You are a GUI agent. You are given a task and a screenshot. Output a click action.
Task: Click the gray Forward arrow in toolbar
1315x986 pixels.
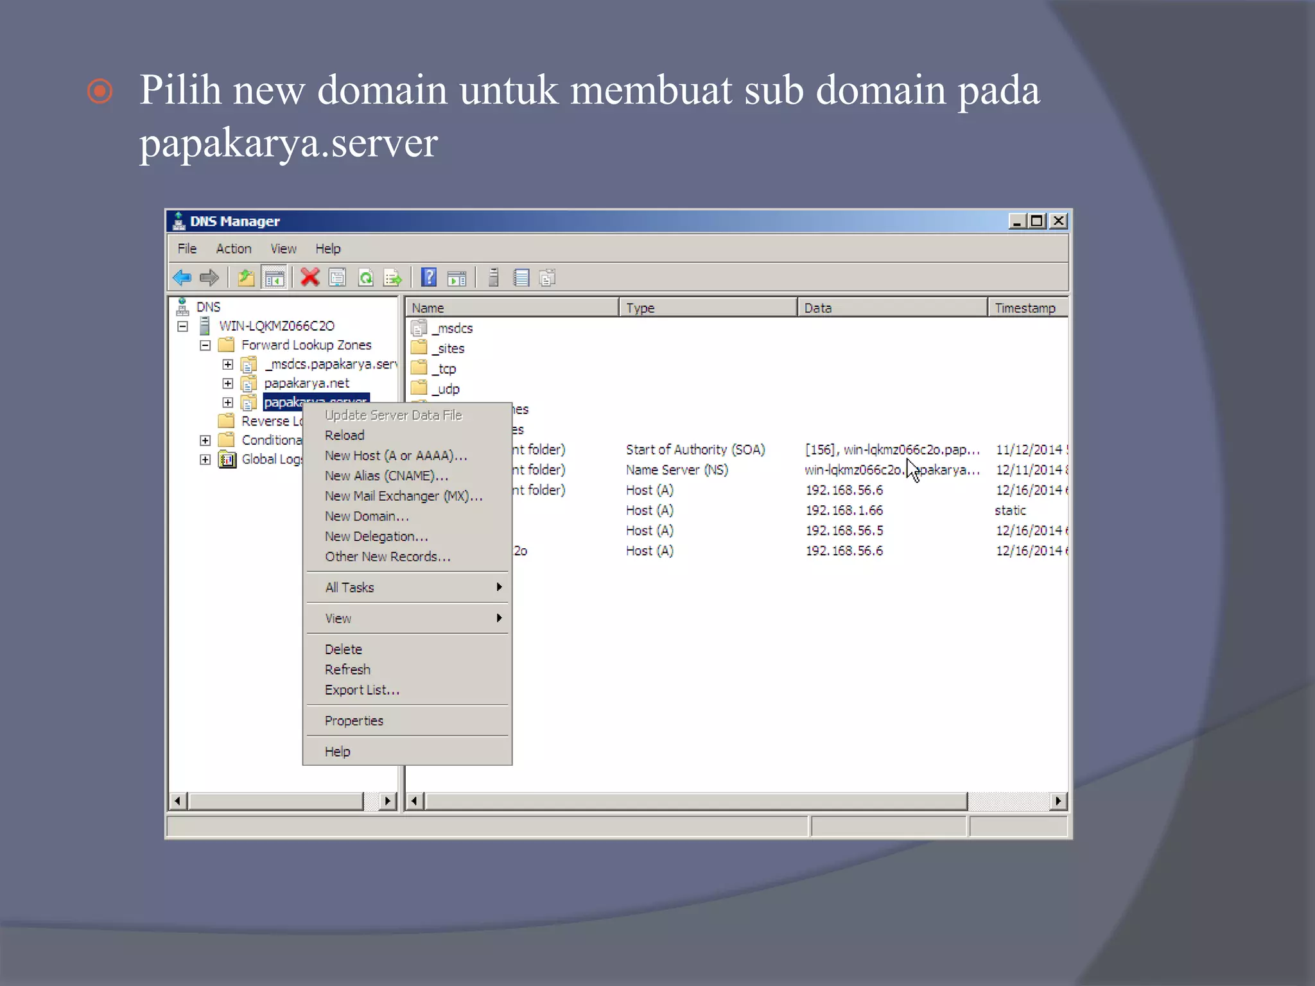pyautogui.click(x=209, y=278)
